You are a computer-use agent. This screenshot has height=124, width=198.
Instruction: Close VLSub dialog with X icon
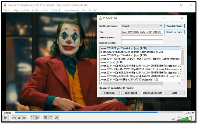coord(182,18)
